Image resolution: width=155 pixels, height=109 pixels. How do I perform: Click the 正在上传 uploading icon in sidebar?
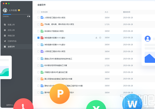pyautogui.click(x=5, y=30)
